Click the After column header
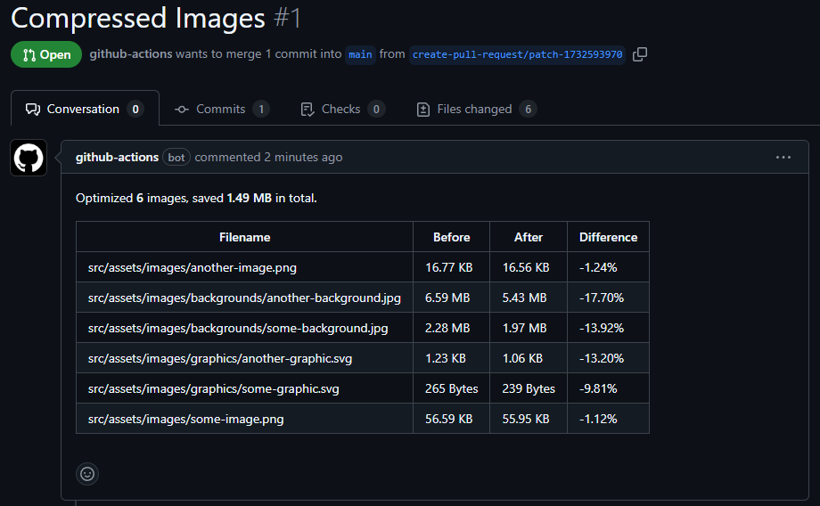820x506 pixels. pos(529,237)
